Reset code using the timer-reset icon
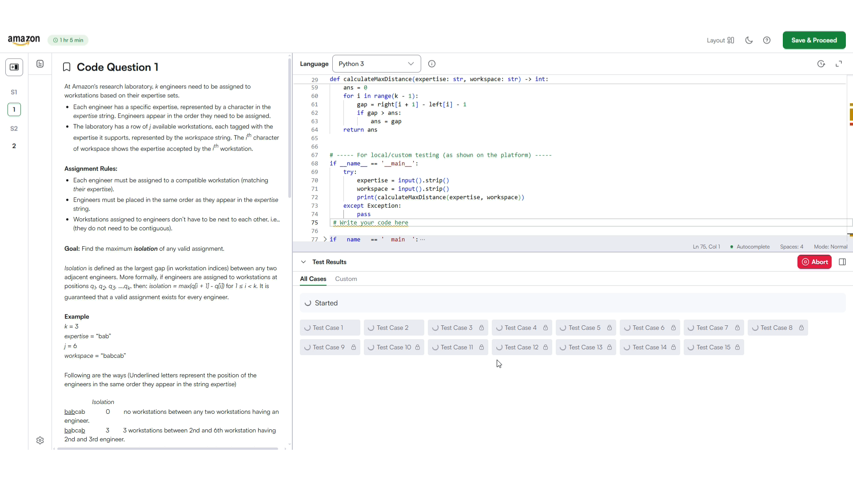853x480 pixels. point(821,64)
